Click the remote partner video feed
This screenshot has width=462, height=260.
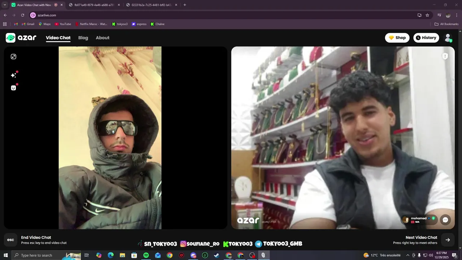click(x=343, y=138)
